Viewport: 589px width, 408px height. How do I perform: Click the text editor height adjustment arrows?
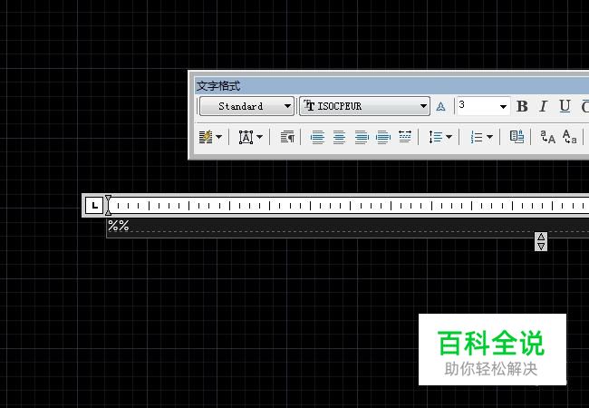pos(541,241)
